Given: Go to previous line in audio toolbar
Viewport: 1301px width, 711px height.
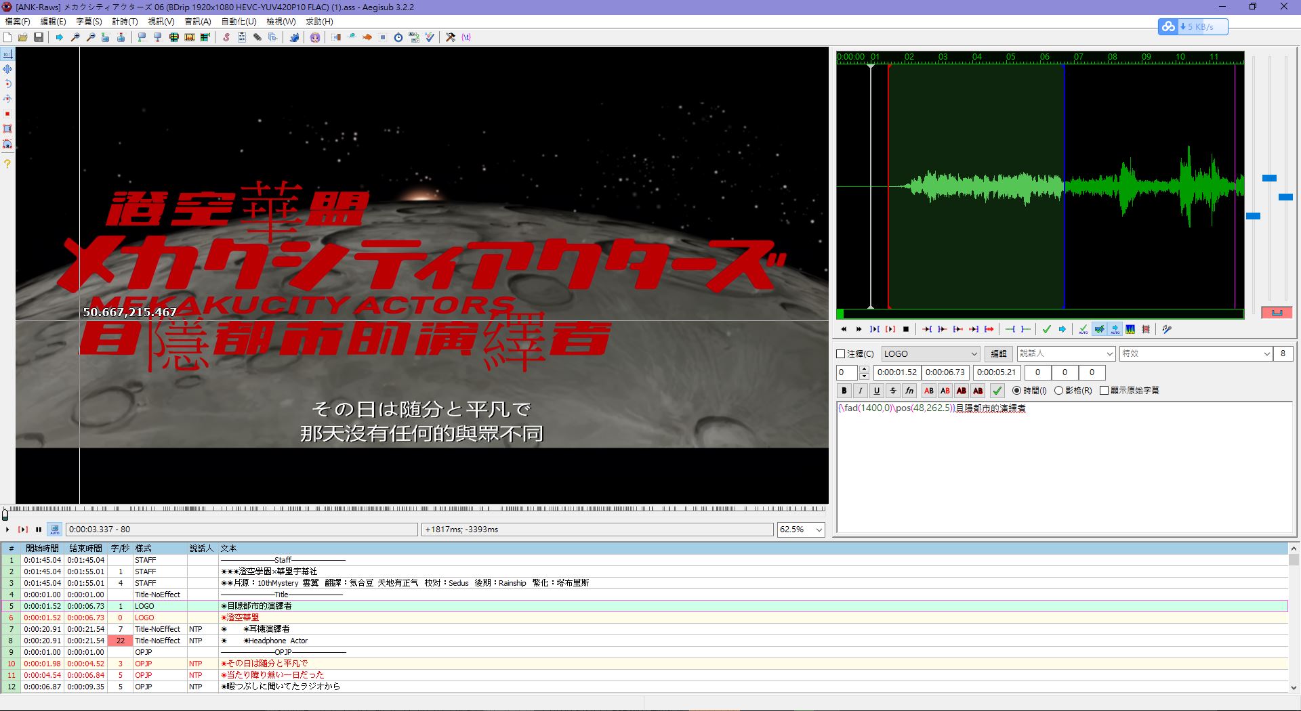Looking at the screenshot, I should click(x=844, y=329).
